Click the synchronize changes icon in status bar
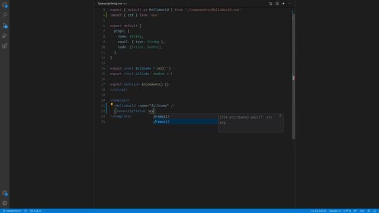The image size is (379, 213). [x=25, y=211]
